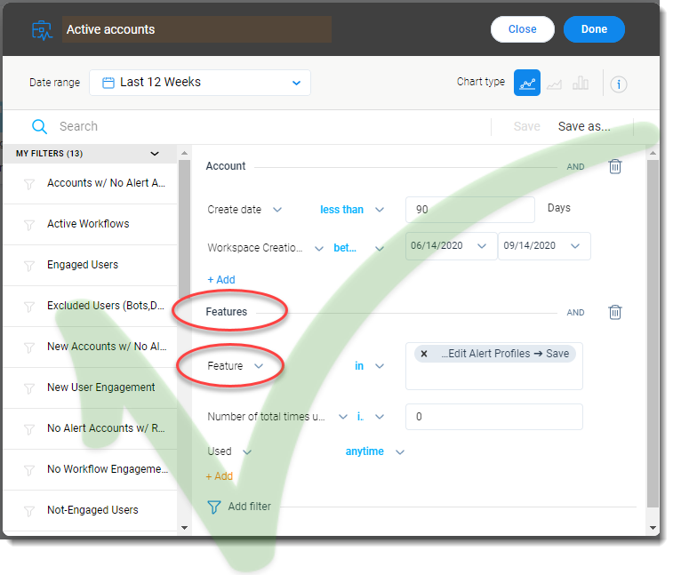Open the Last 12 Weeks date range dropdown
This screenshot has height=575, width=673.
pos(200,83)
